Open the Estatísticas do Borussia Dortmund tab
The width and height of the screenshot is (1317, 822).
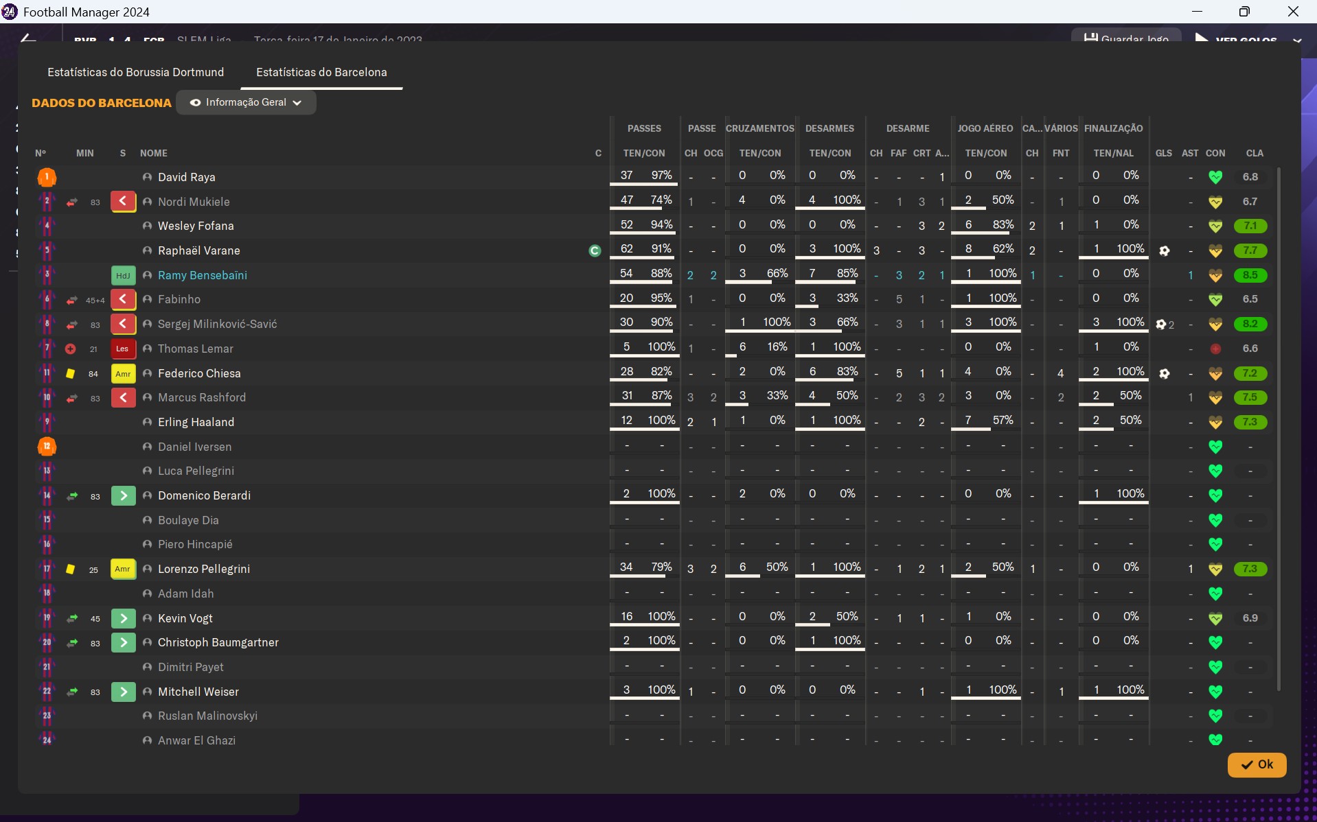pyautogui.click(x=135, y=72)
